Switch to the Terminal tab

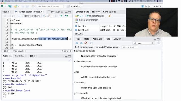click(x=20, y=56)
